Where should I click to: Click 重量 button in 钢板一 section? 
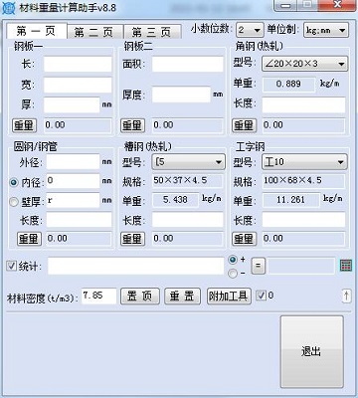pos(24,125)
